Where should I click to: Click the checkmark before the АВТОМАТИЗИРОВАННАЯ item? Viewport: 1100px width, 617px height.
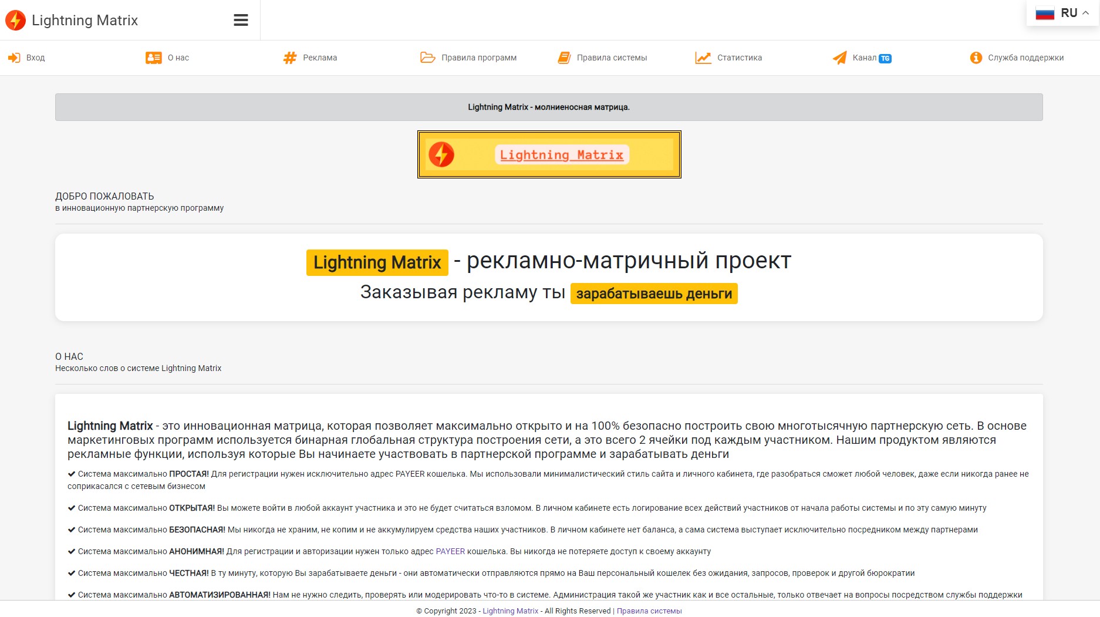coord(72,595)
